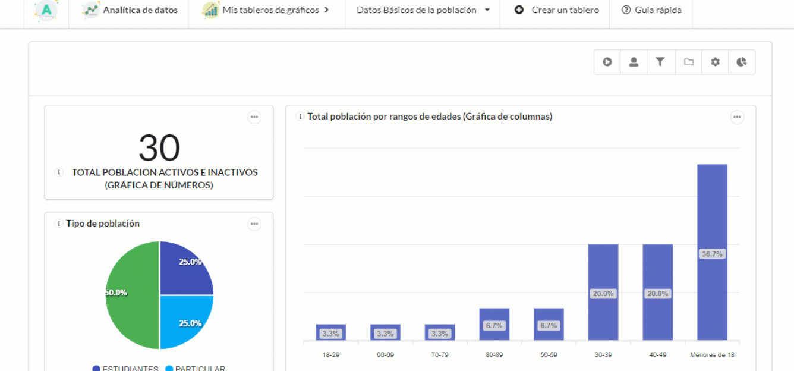The width and height of the screenshot is (794, 371).
Task: Click the 40-49 column bar
Action: (657, 293)
